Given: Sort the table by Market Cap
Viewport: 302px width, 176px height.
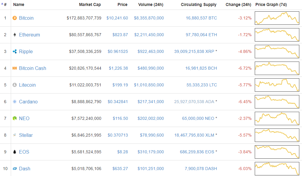Looking at the screenshot, I should 90,4.
